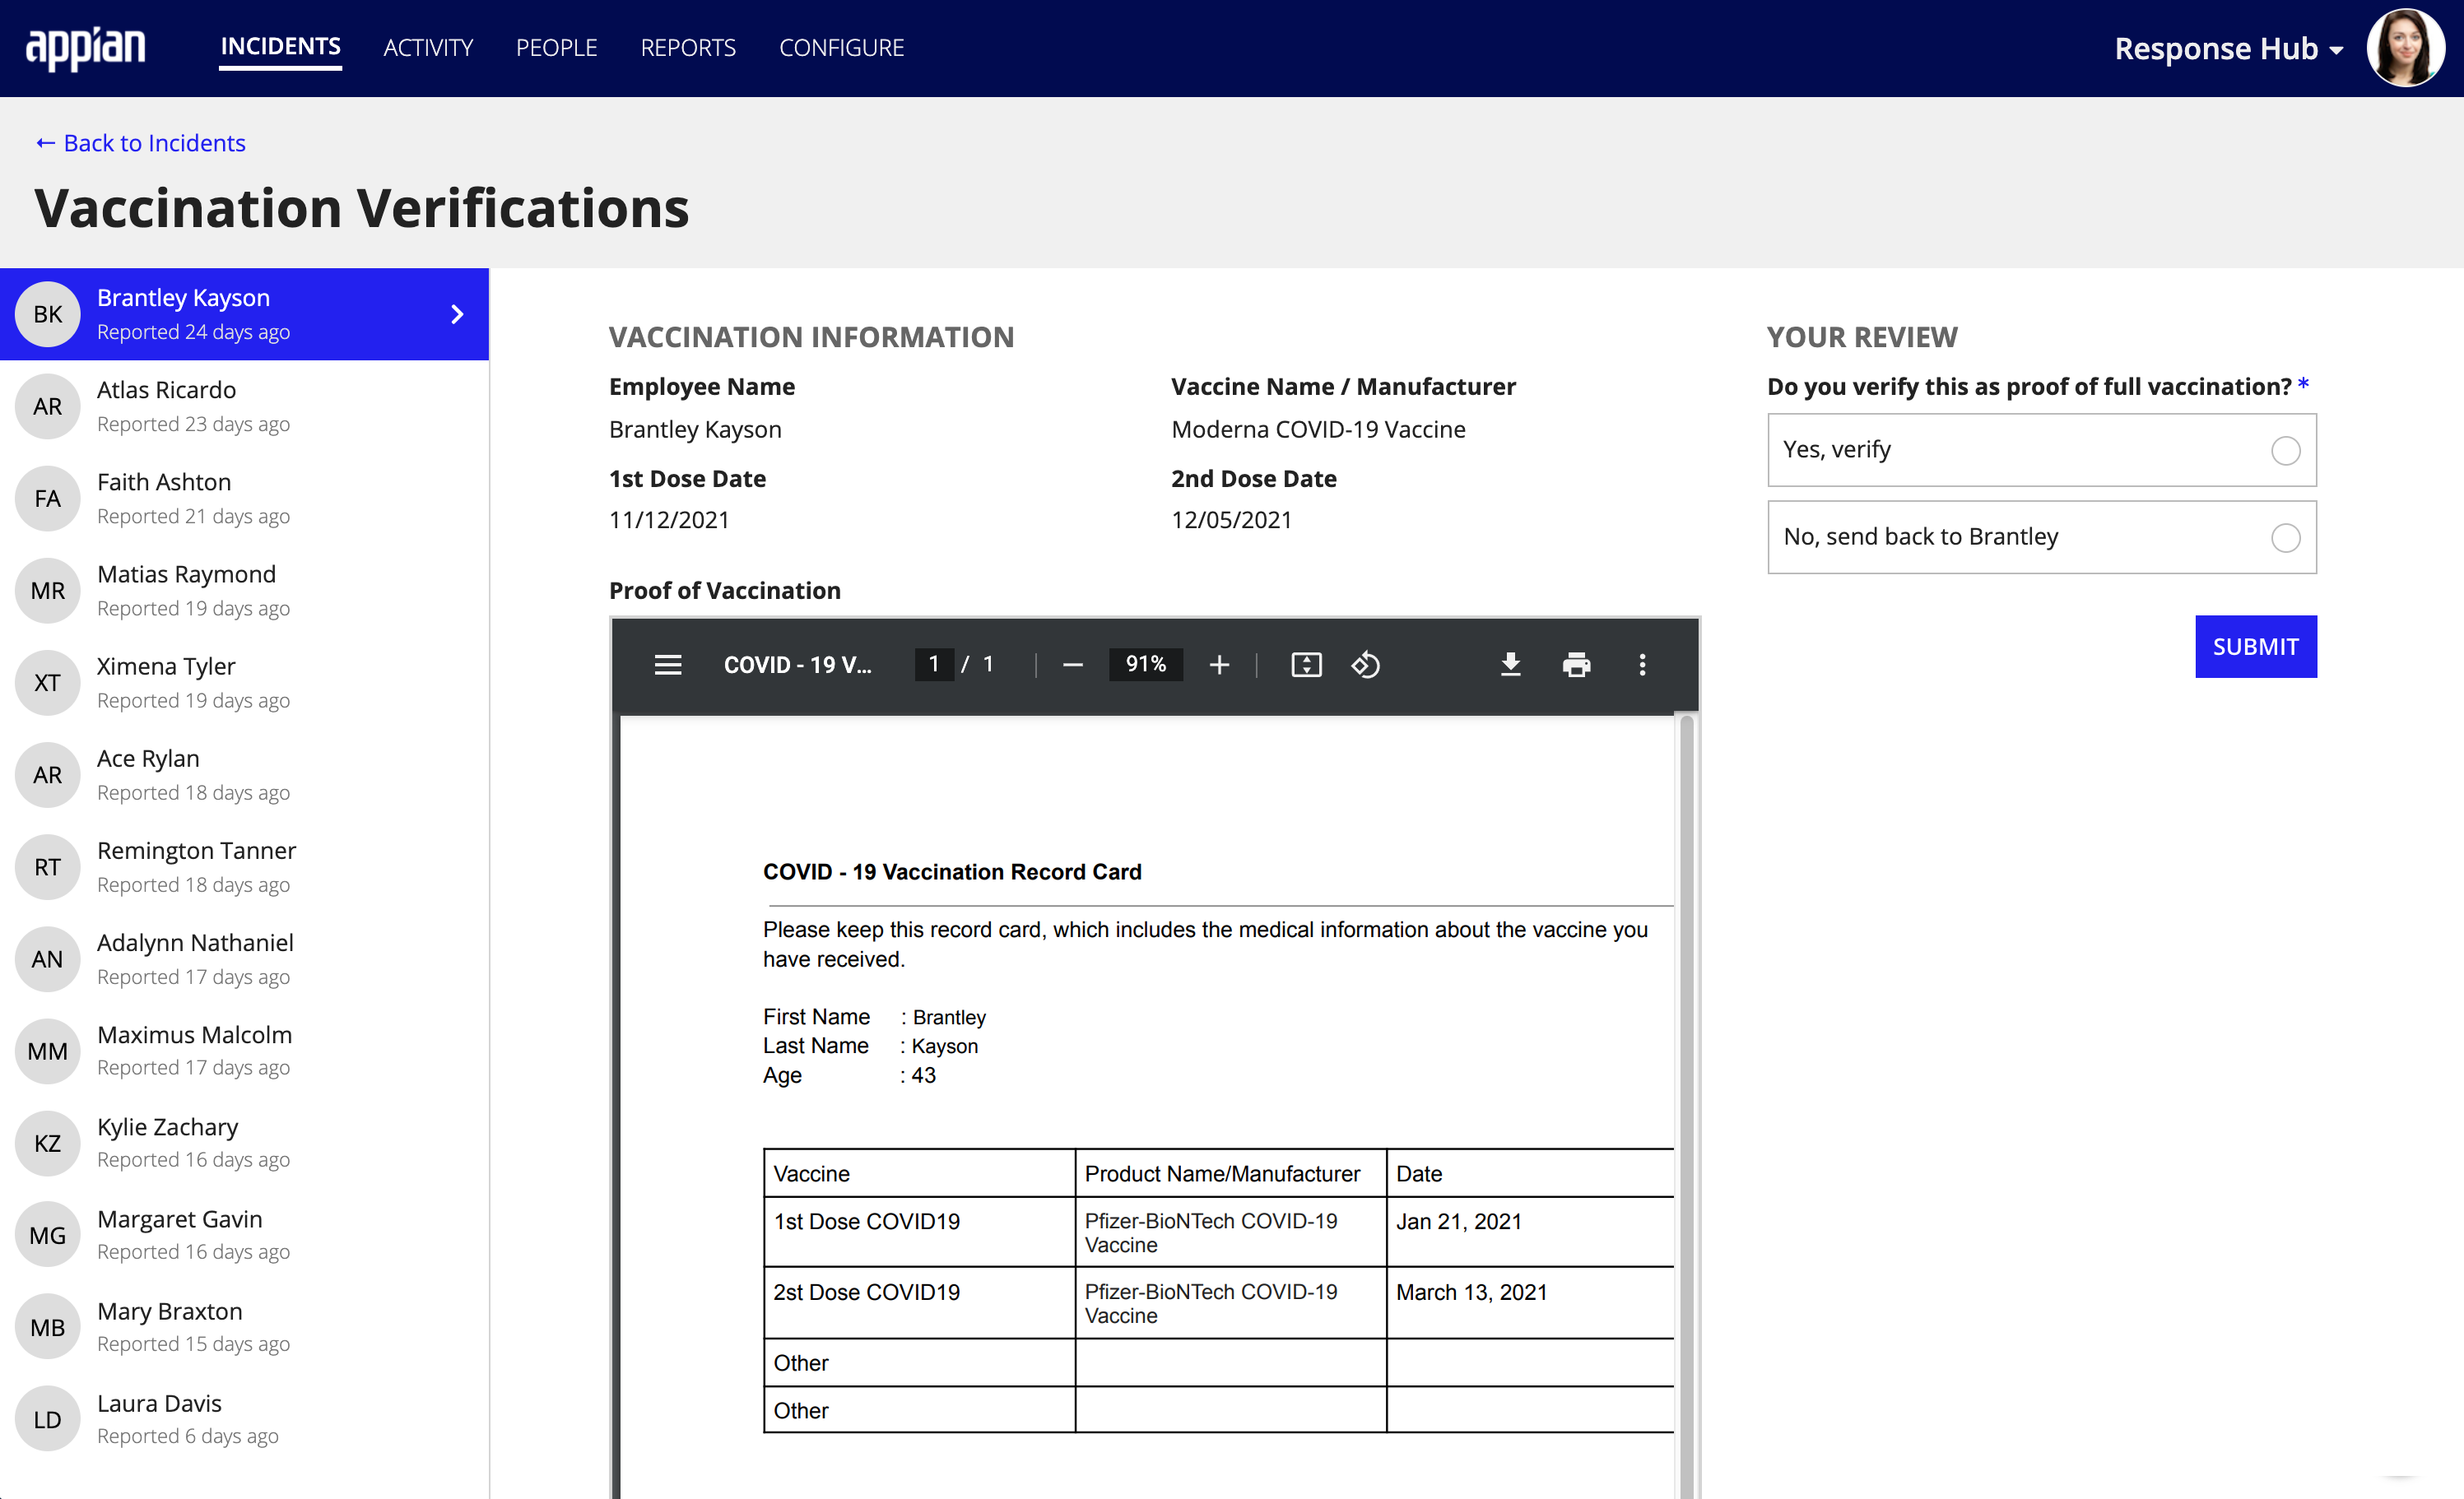Click the FA avatar for Faith Ashton
This screenshot has height=1499, width=2464.
pyautogui.click(x=47, y=498)
